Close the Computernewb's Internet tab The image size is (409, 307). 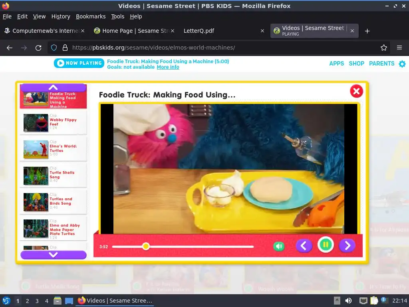[x=82, y=31]
